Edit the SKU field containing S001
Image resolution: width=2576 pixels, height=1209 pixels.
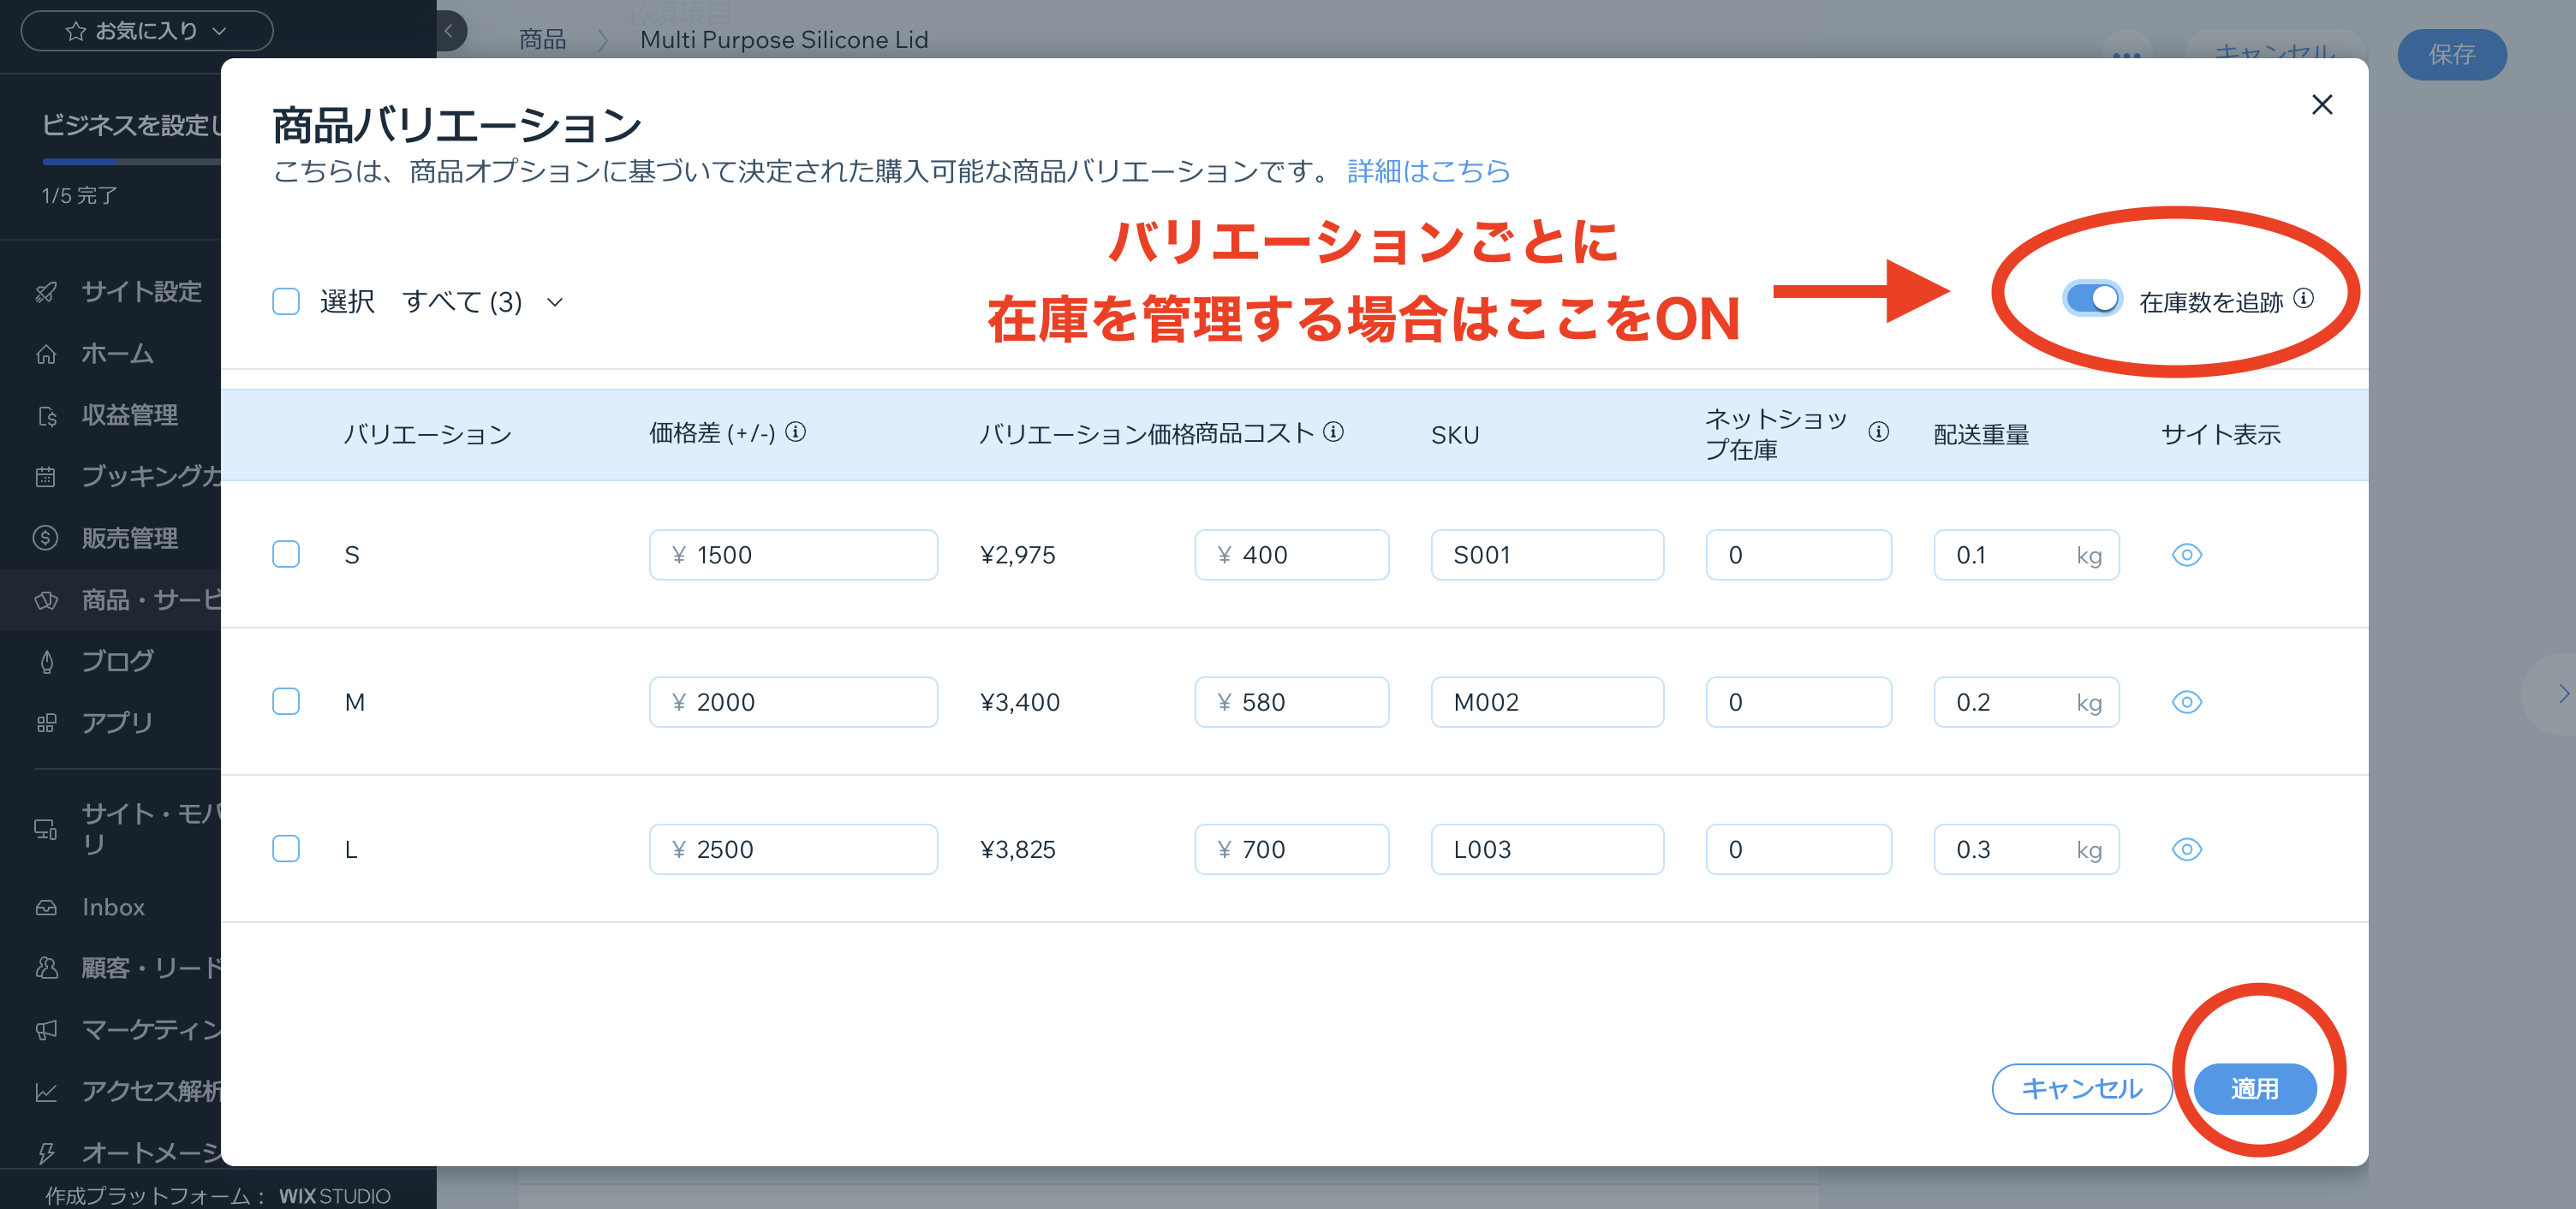tap(1547, 554)
